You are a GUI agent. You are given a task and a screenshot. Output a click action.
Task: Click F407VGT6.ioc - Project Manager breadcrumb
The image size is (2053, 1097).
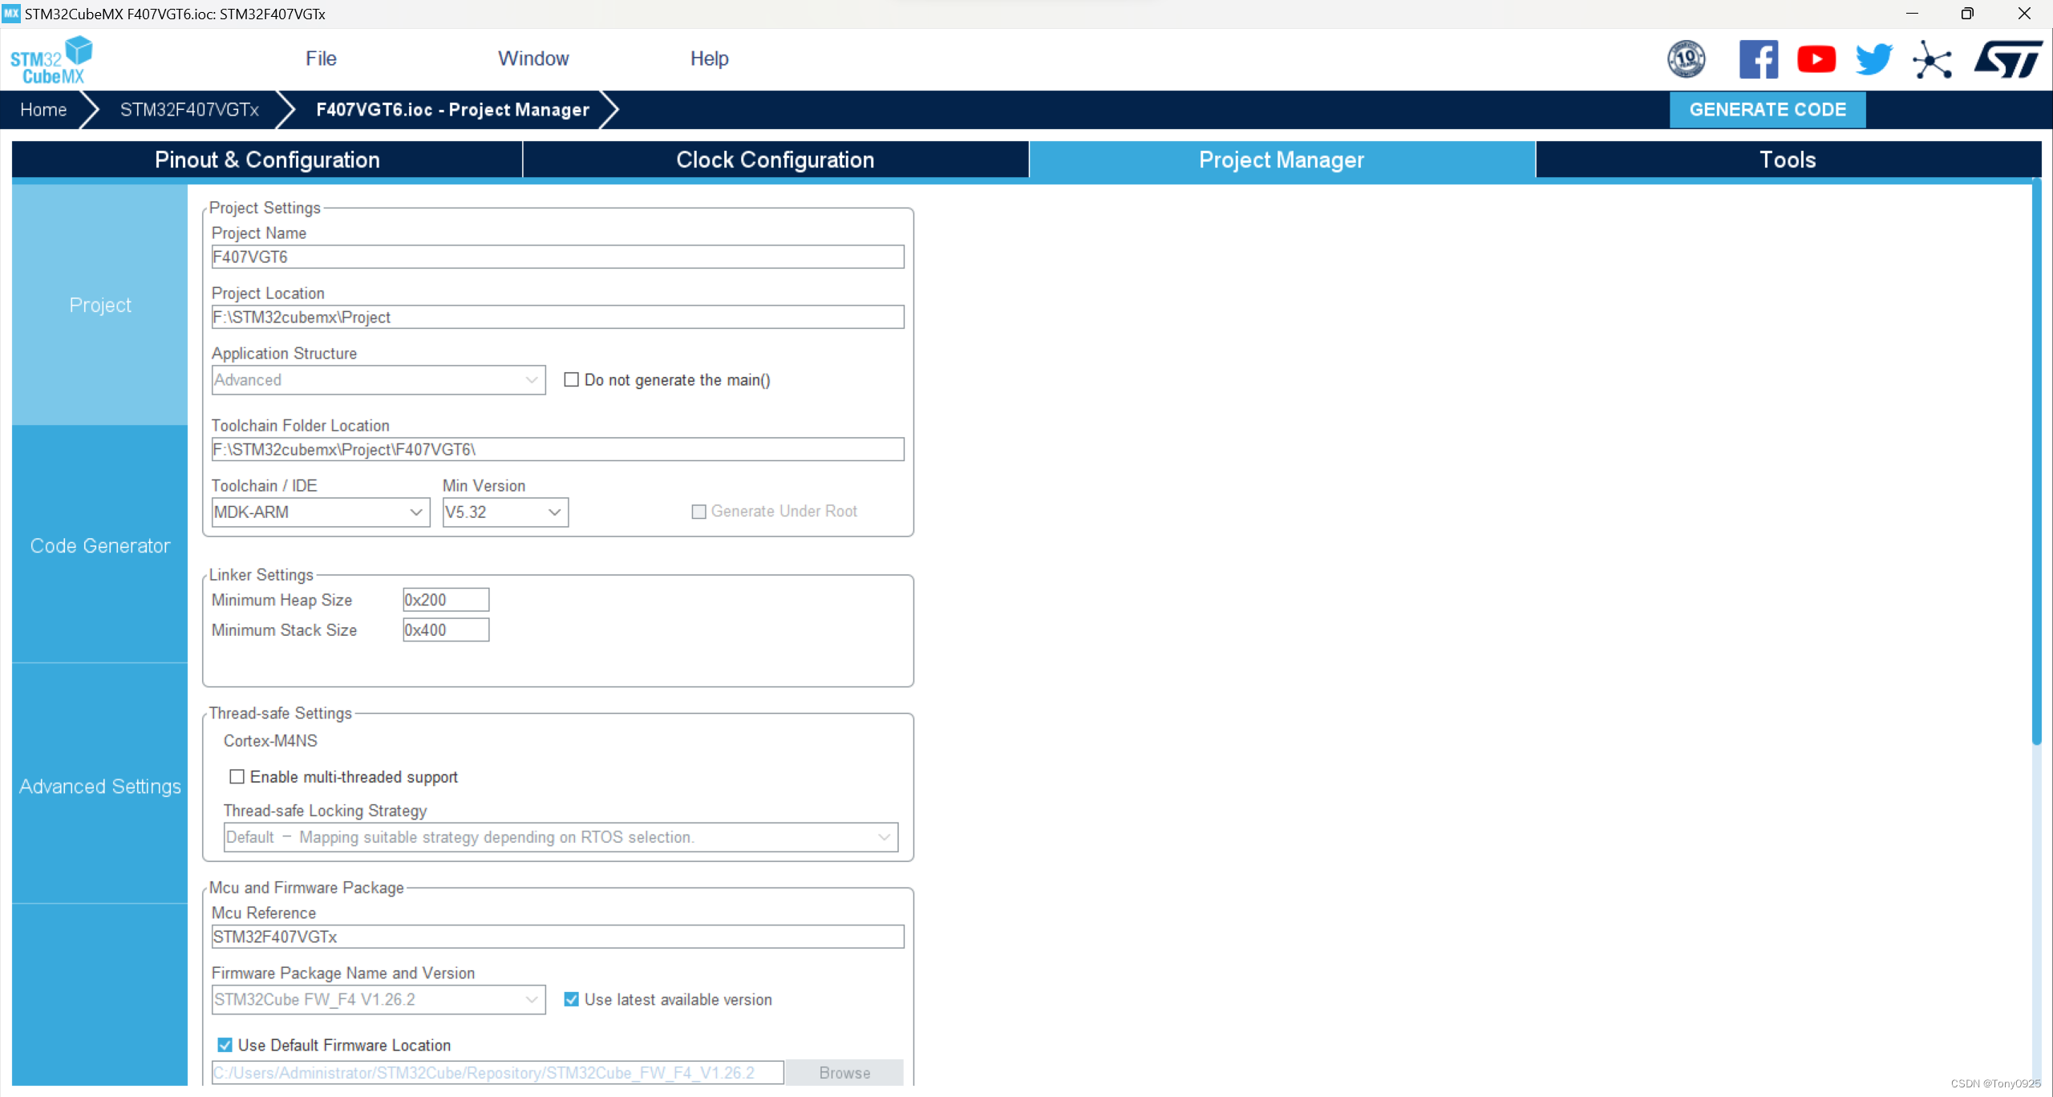pos(452,110)
